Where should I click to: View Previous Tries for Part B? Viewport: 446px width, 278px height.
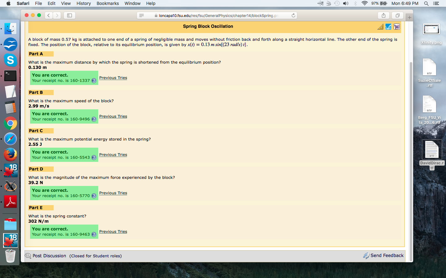click(x=113, y=116)
